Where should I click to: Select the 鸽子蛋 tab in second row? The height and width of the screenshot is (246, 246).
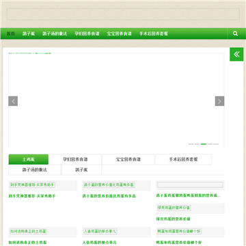click(x=81, y=170)
